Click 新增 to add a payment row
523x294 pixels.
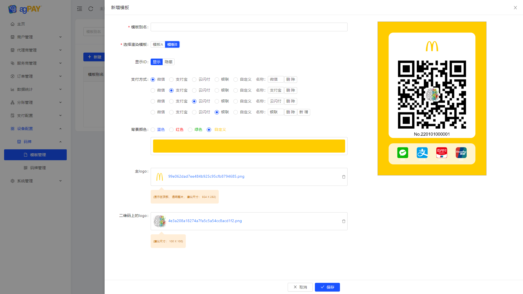[x=304, y=112]
